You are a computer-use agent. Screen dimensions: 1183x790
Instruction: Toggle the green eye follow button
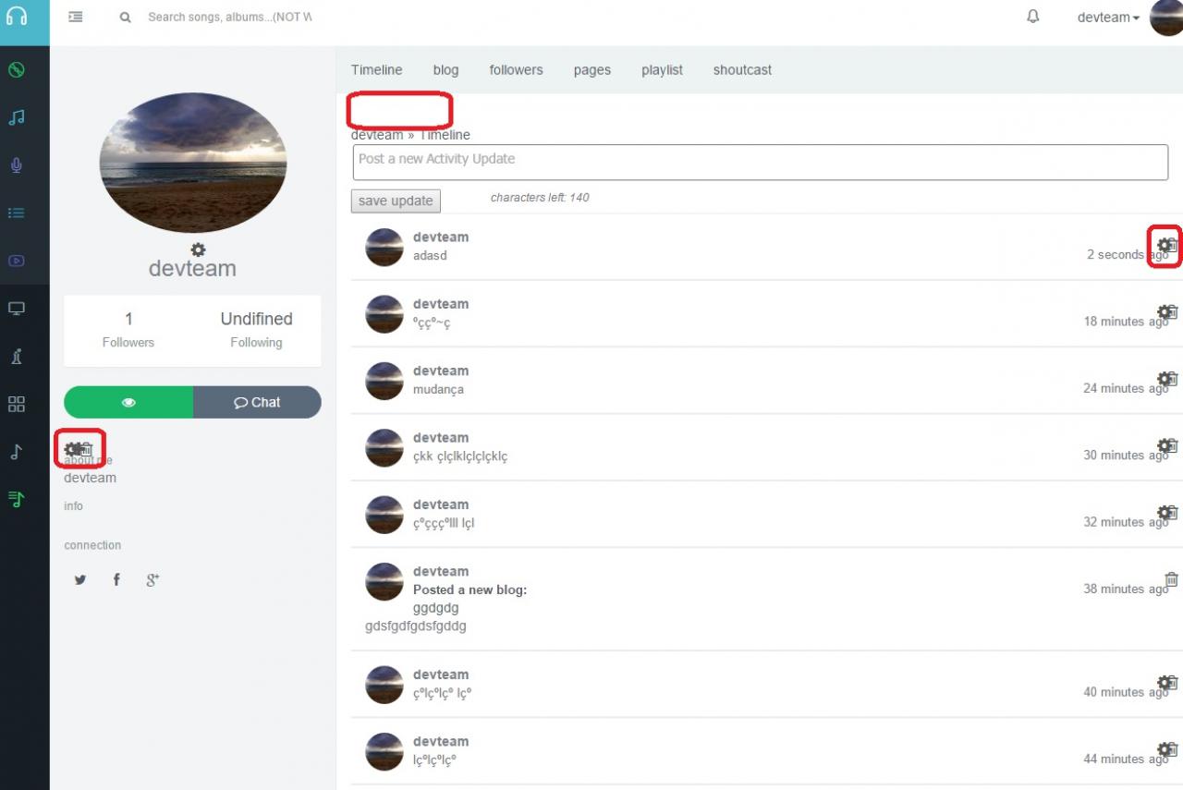[x=128, y=402]
